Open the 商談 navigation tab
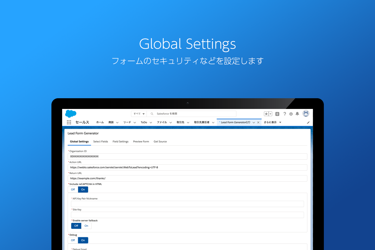The image size is (375, 250). click(111, 122)
